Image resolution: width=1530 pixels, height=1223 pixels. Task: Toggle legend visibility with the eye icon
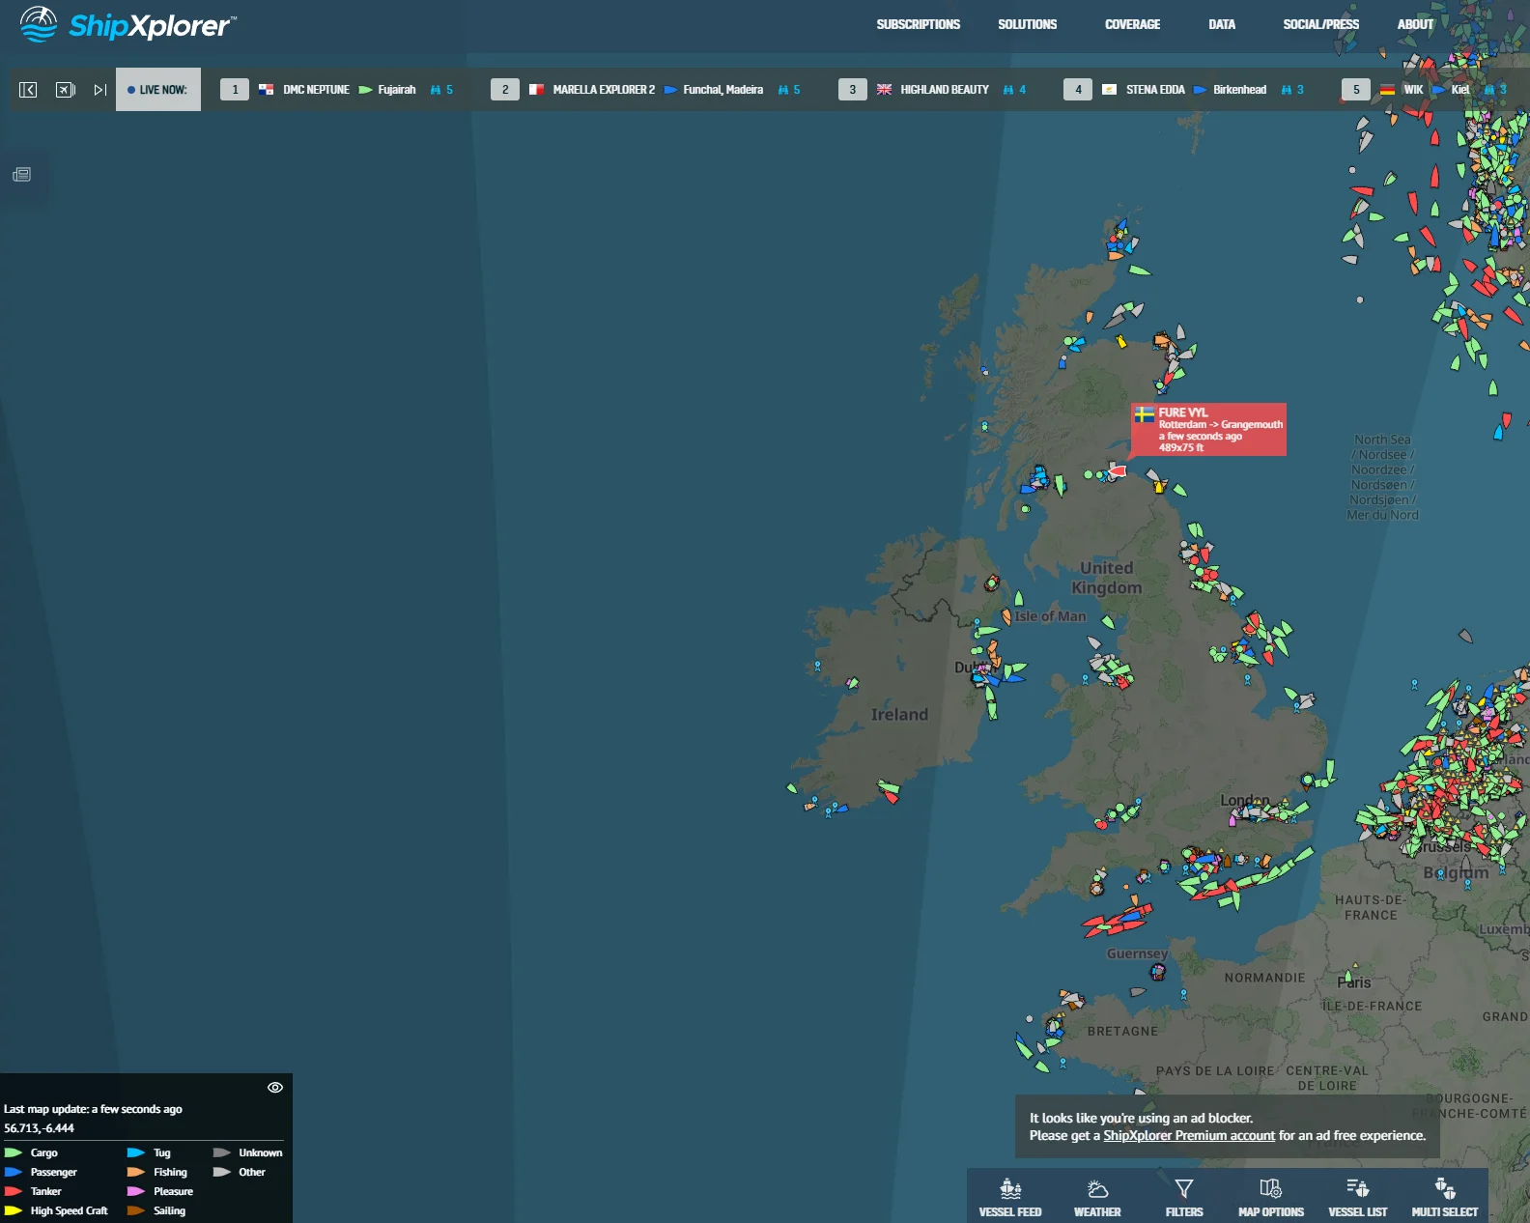[x=275, y=1088]
